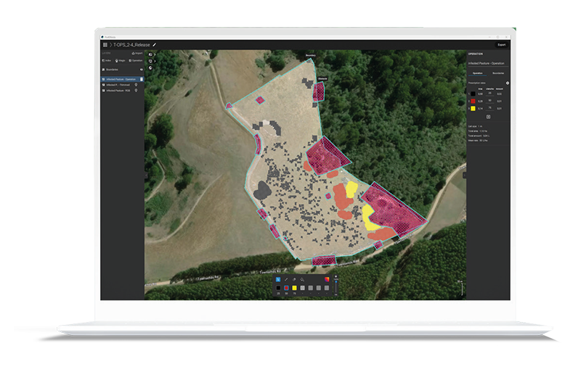Image resolution: width=581 pixels, height=388 pixels.
Task: Switch to the Boundaries tab
Action: [x=498, y=73]
